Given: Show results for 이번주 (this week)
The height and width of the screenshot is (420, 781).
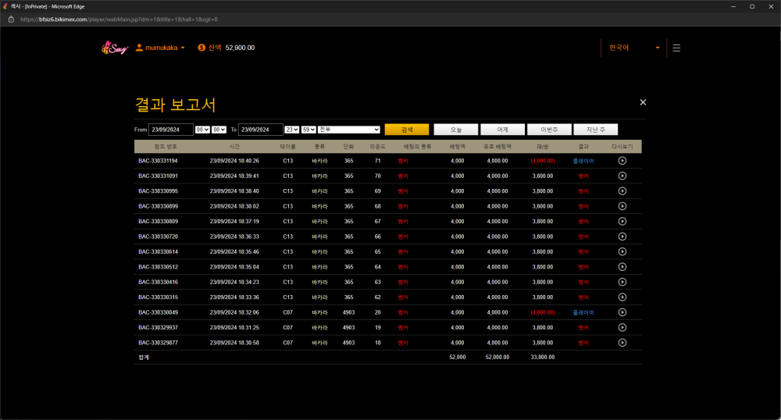Looking at the screenshot, I should click(549, 130).
